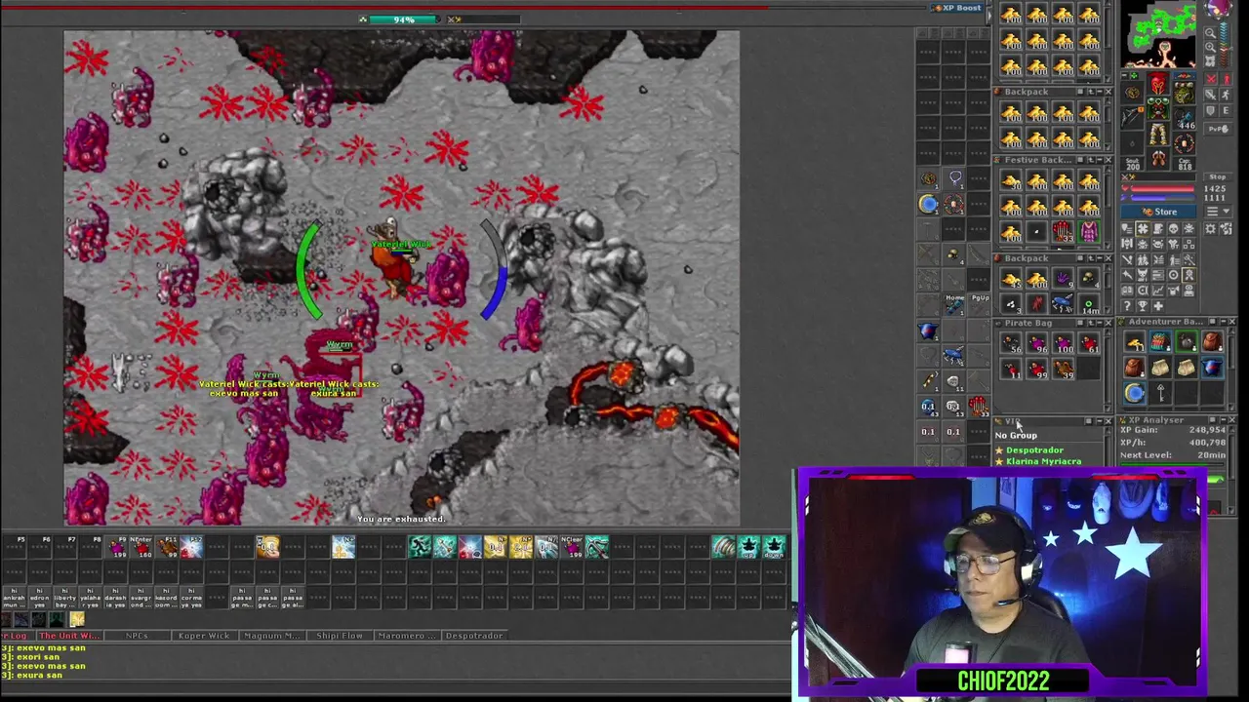The width and height of the screenshot is (1249, 702).
Task: Click the armor equipment slot
Action: coord(1158,107)
